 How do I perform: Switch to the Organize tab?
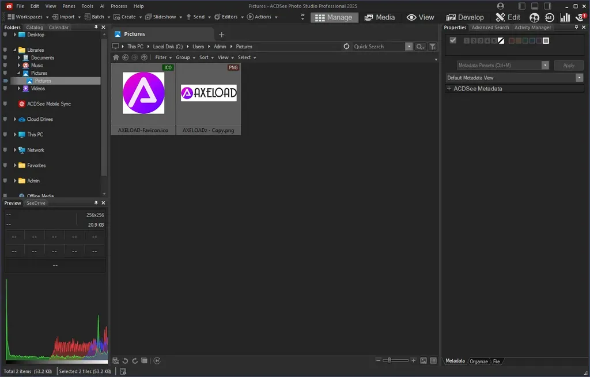[x=479, y=361]
